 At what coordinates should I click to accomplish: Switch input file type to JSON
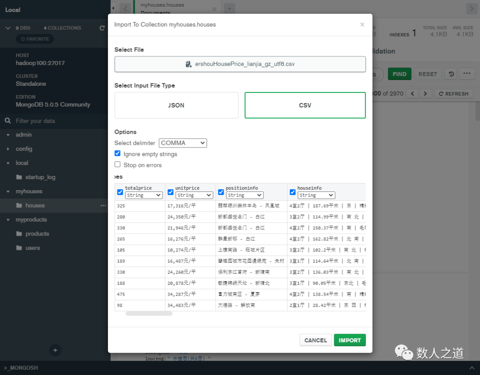coord(176,105)
